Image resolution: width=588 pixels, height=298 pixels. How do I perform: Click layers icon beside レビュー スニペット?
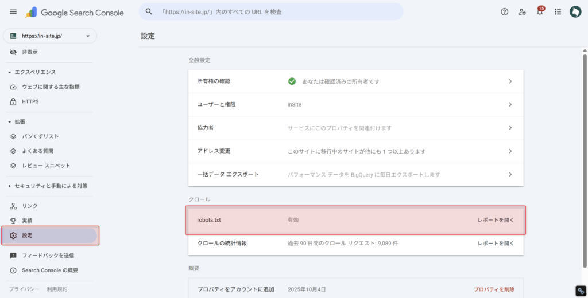click(13, 166)
